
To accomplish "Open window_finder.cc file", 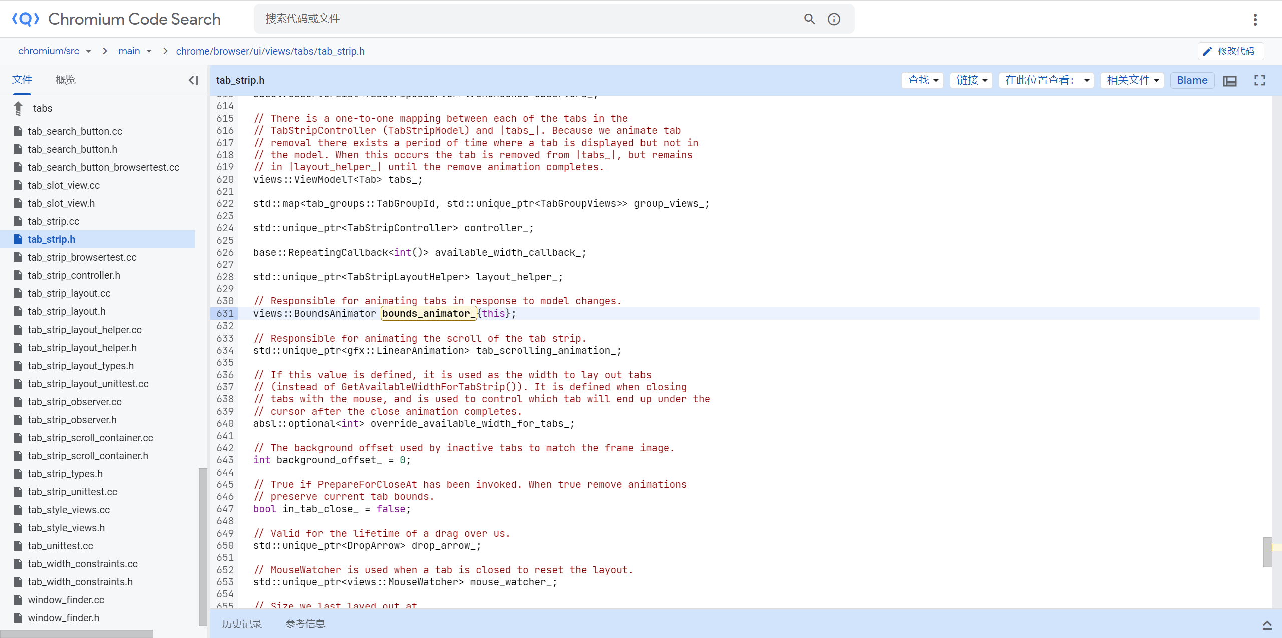I will point(66,600).
